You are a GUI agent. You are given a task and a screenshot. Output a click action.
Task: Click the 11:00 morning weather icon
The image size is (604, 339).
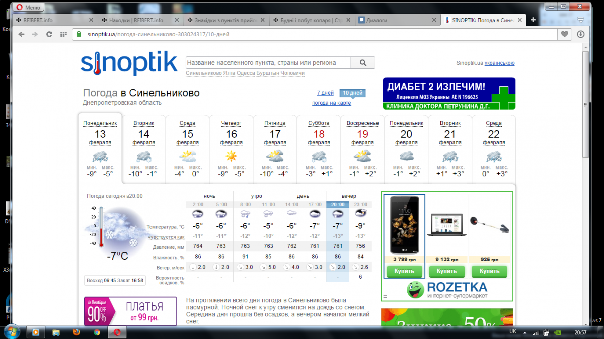coord(268,213)
